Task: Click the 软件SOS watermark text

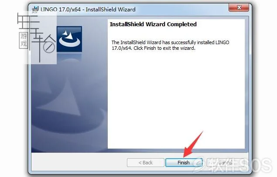Action: (240, 165)
